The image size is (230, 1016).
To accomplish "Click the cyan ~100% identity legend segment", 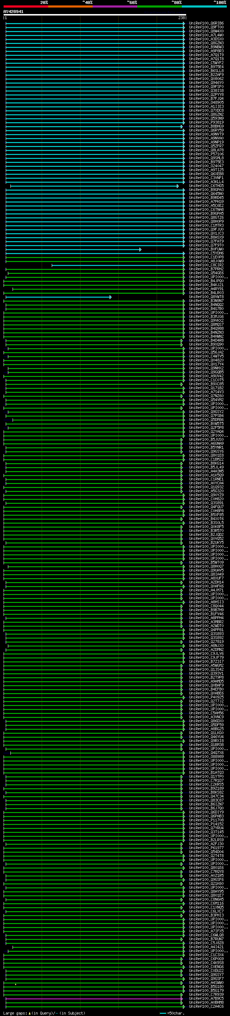I will 204,6.
